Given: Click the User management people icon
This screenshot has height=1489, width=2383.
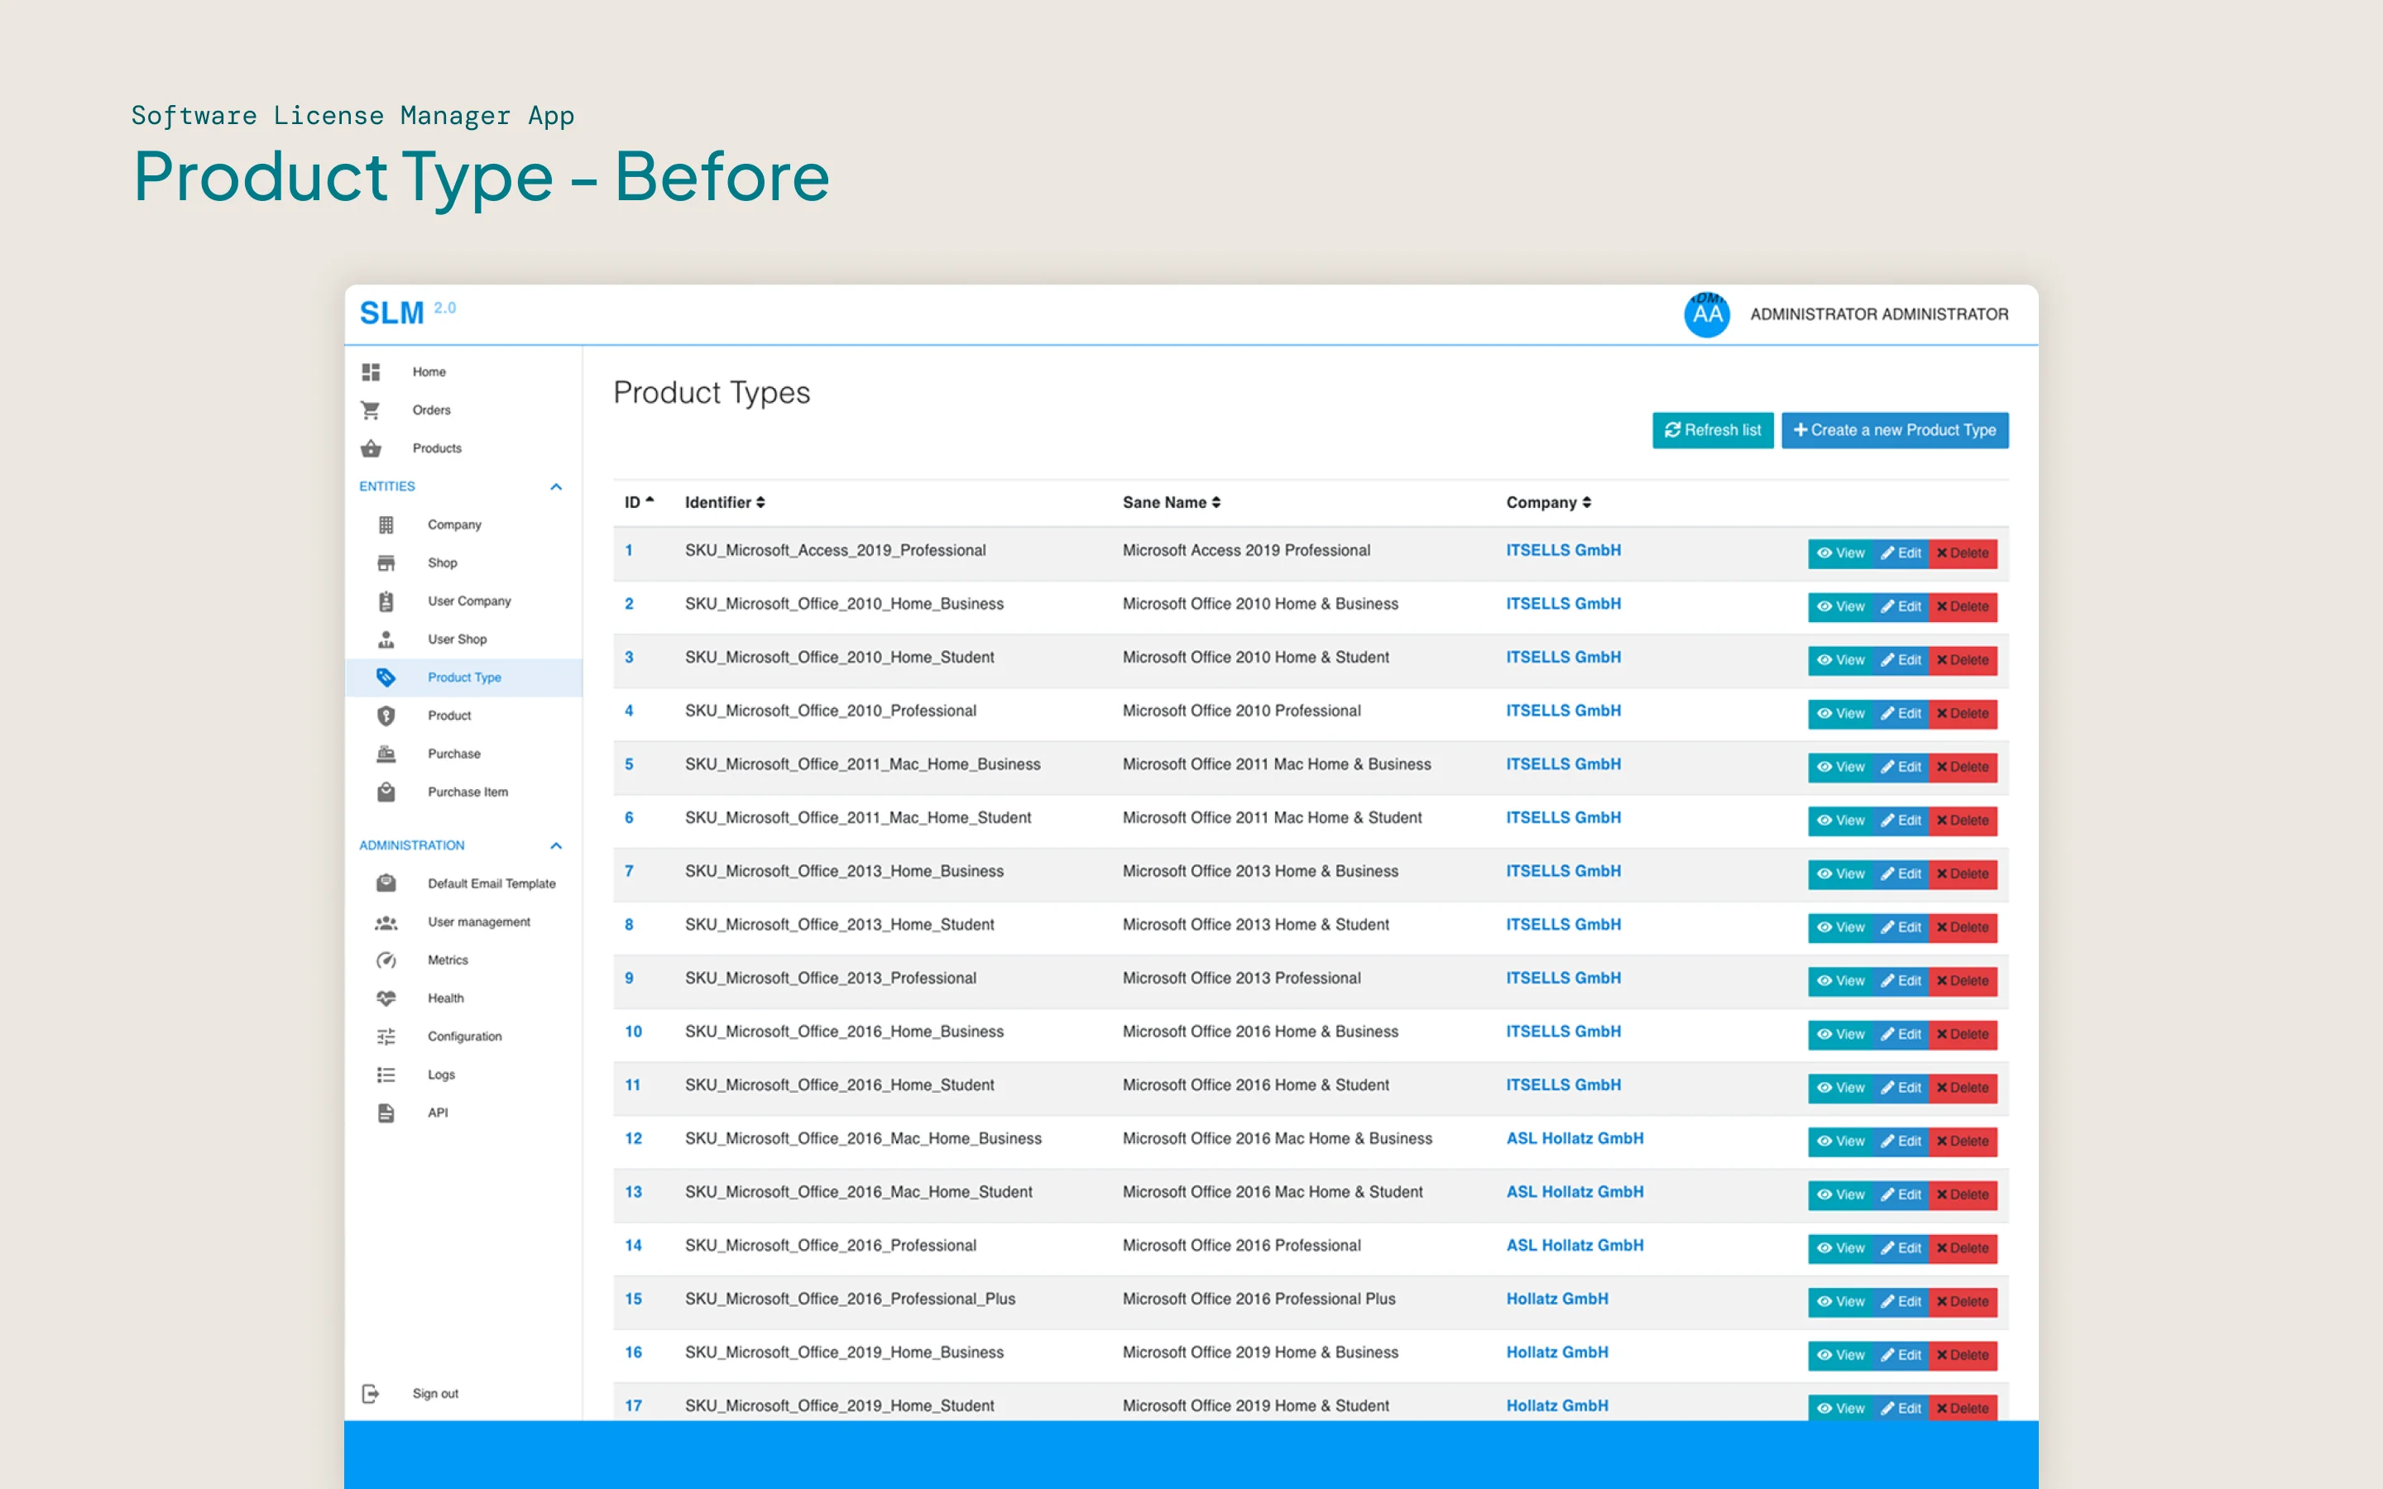Looking at the screenshot, I should point(386,922).
